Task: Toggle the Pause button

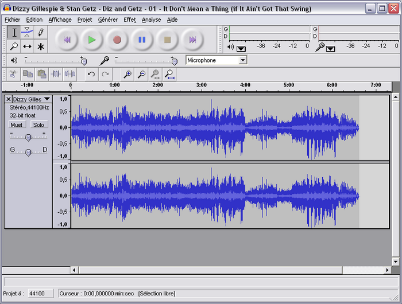Action: [142, 40]
